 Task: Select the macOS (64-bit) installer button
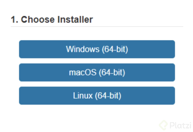tap(97, 72)
